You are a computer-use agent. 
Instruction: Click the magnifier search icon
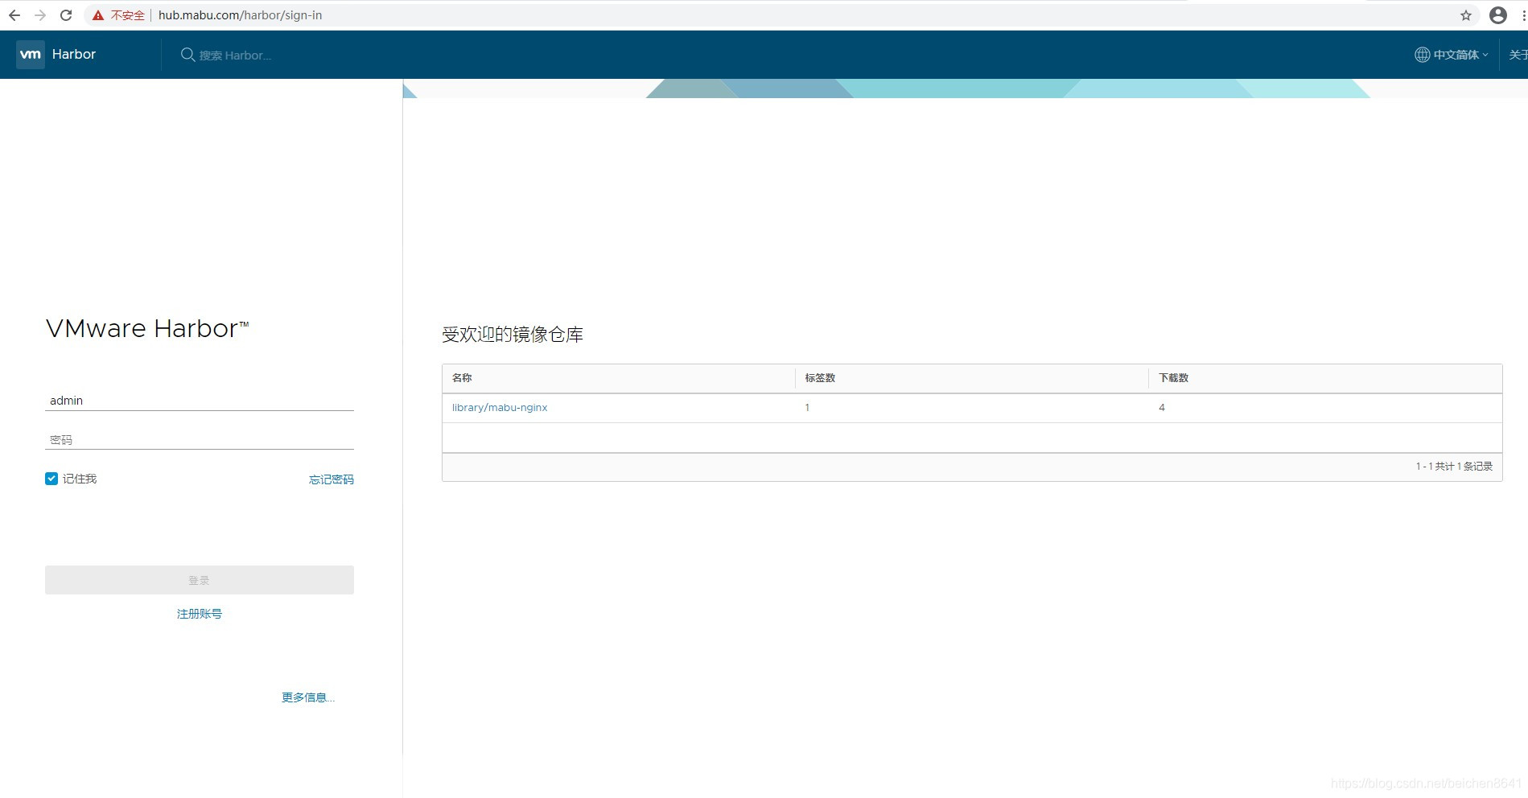(x=187, y=55)
